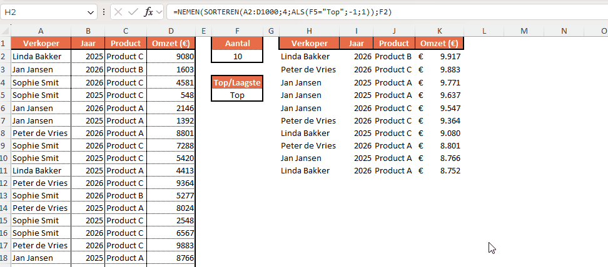Select column K header
The image size is (608, 267).
coord(439,31)
